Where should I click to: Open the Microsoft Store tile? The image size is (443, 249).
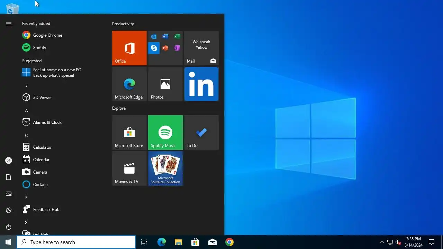click(x=129, y=132)
